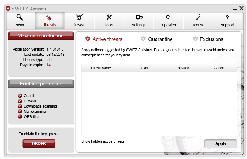Sort by the Threat name column header
This screenshot has width=247, height=159.
(101, 68)
